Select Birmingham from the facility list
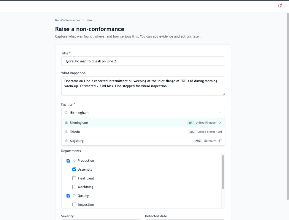The image size is (289, 220). coord(143,123)
